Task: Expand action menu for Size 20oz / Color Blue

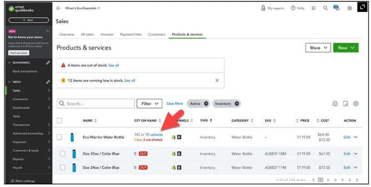Action: pyautogui.click(x=356, y=154)
